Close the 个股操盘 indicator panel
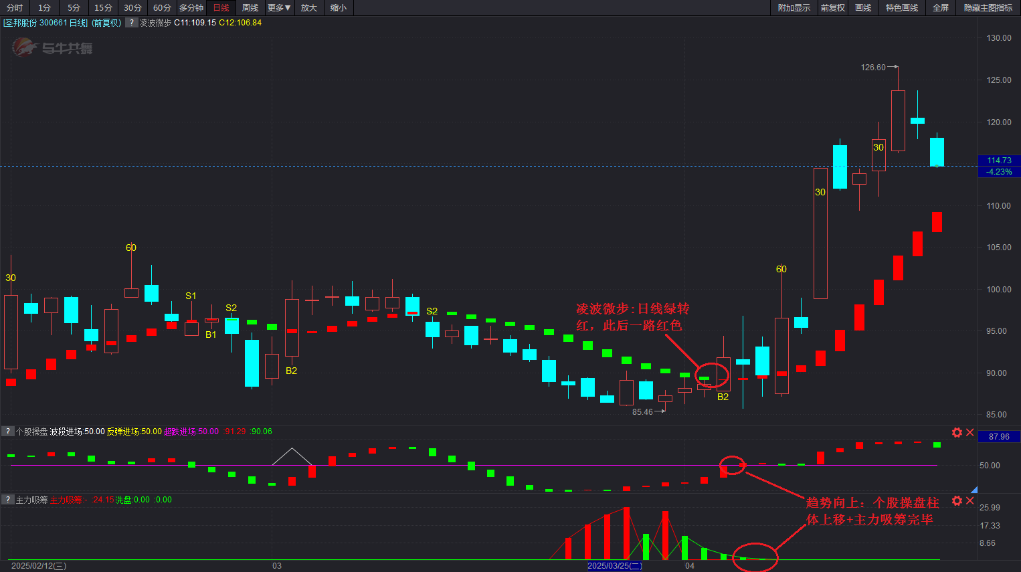1021x572 pixels. [x=970, y=433]
